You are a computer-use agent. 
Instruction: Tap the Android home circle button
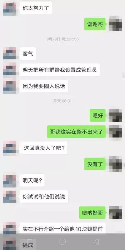[62, 242]
